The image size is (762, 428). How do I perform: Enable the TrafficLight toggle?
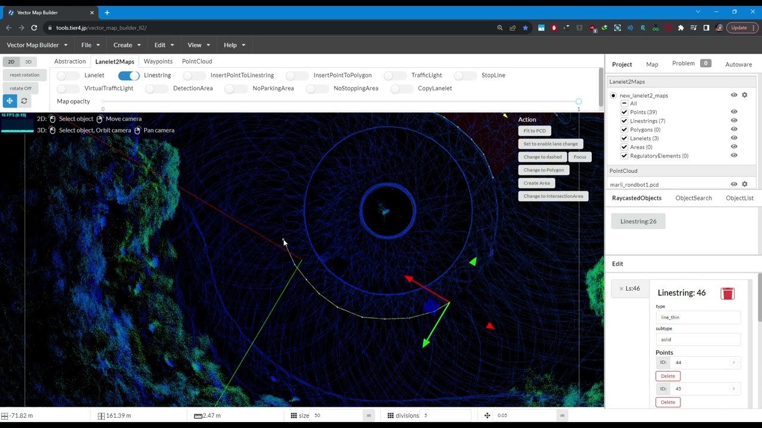pyautogui.click(x=395, y=75)
